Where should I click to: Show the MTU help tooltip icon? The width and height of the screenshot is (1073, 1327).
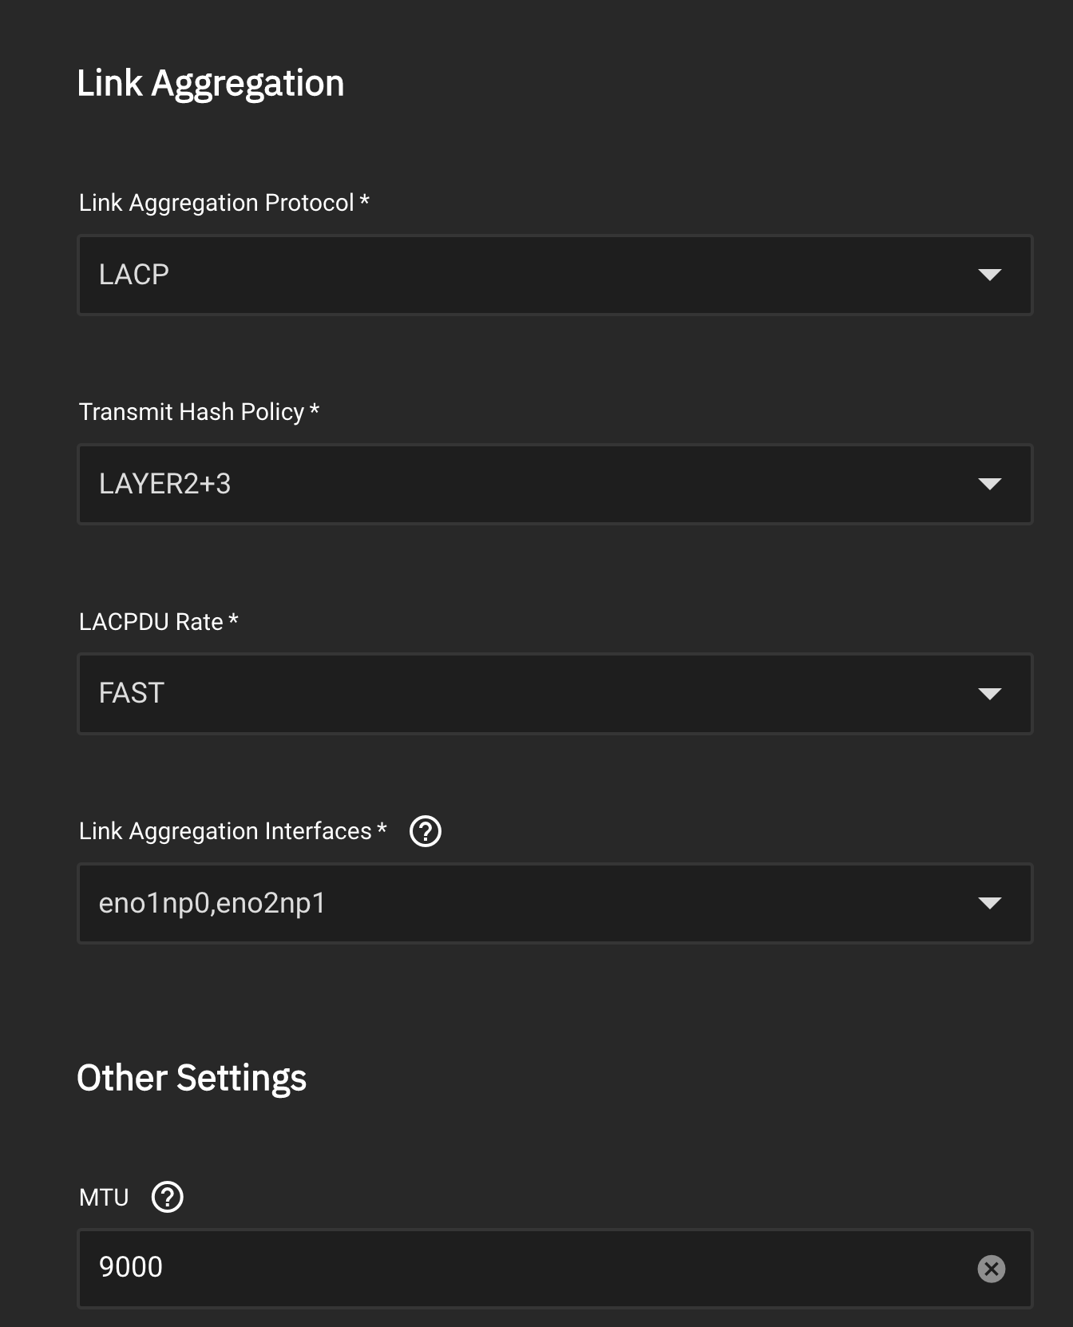168,1197
